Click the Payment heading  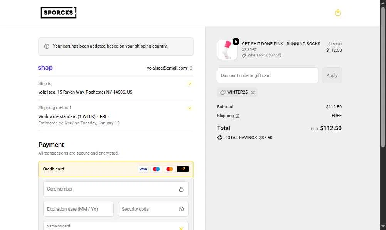tap(51, 145)
